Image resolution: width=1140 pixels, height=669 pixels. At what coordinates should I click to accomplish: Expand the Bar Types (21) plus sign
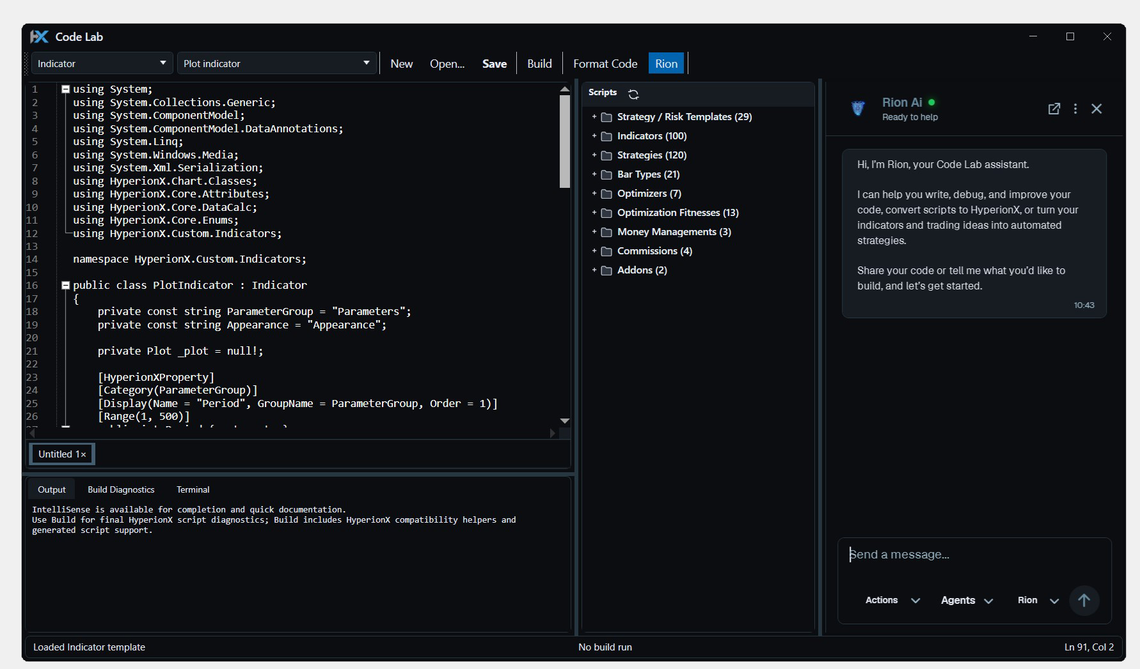(594, 174)
